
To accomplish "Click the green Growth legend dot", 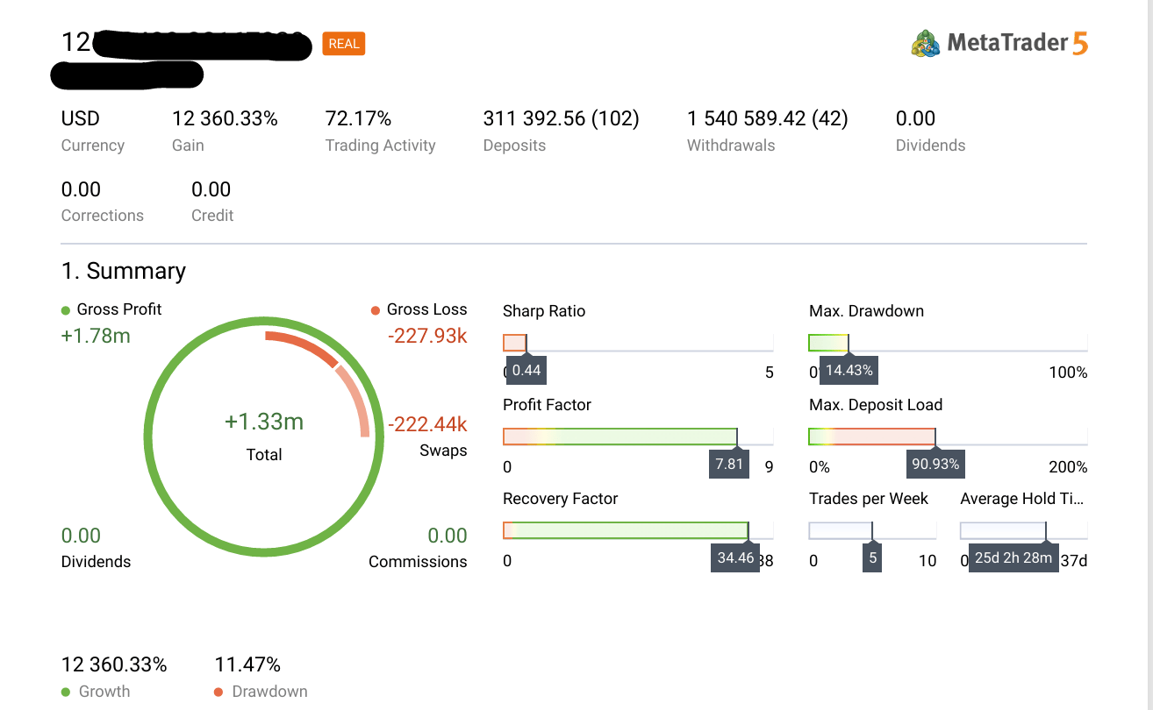I will click(66, 692).
